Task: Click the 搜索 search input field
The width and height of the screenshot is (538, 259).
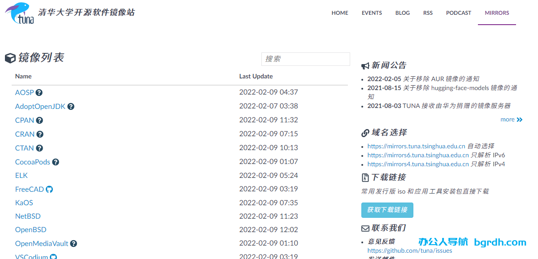Action: (305, 59)
